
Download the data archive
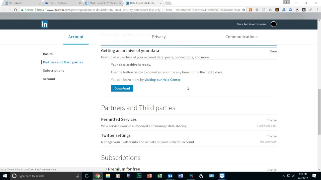click(122, 88)
